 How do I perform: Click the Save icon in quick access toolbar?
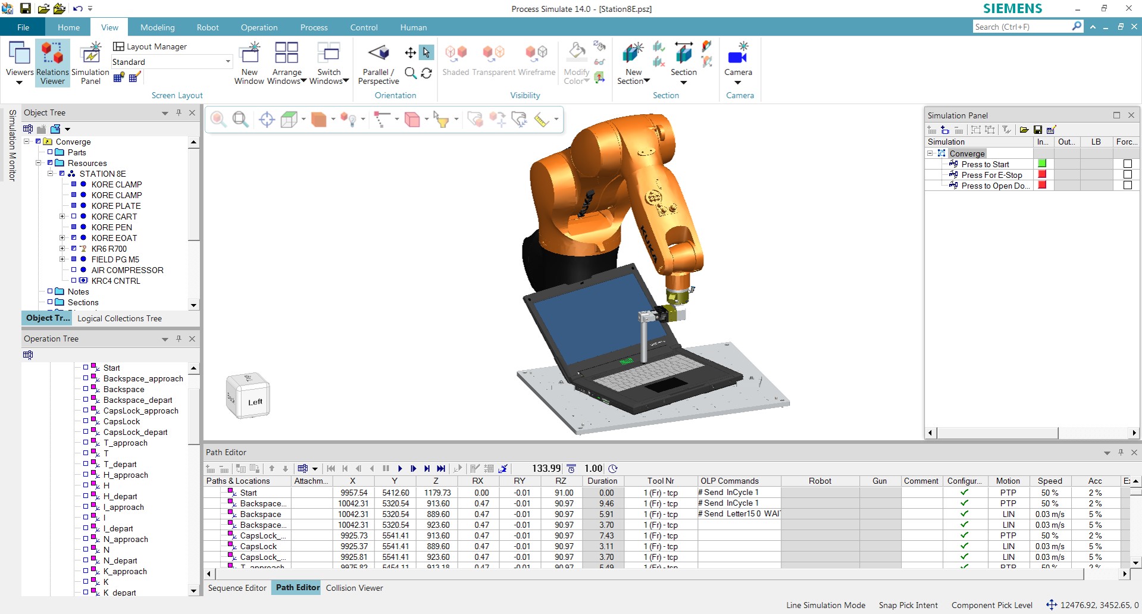26,8
